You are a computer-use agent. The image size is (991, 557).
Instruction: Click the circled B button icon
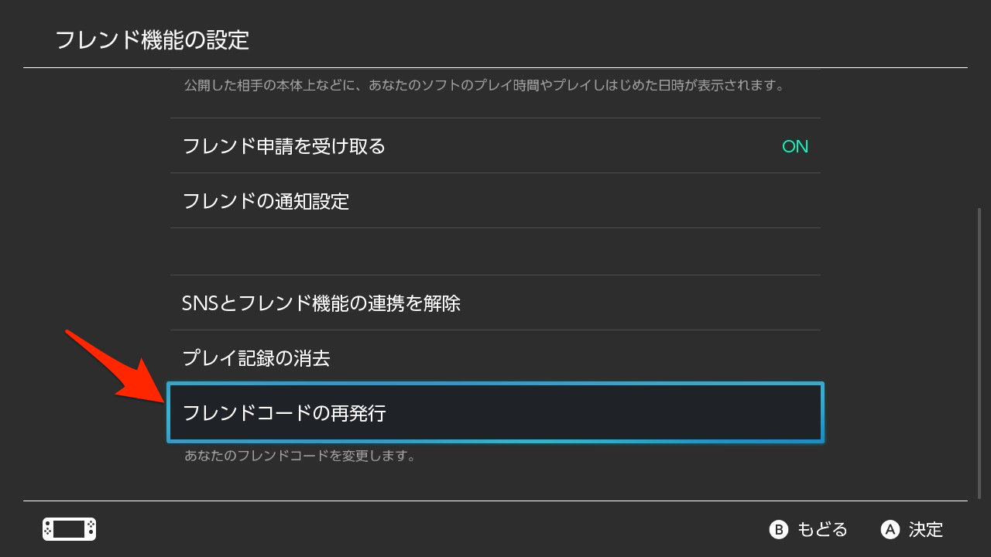point(778,529)
